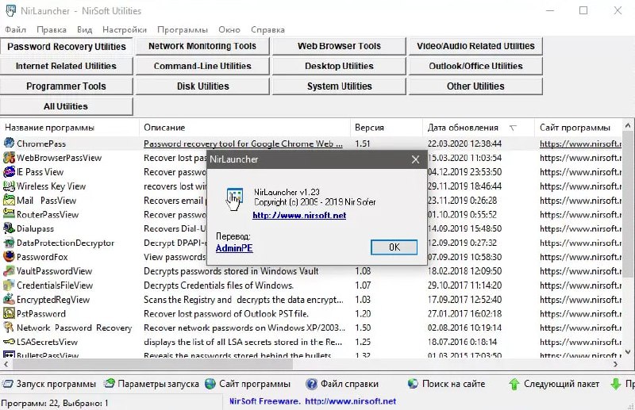This screenshot has height=410, width=635.
Task: Open the Настройки menu
Action: [125, 29]
